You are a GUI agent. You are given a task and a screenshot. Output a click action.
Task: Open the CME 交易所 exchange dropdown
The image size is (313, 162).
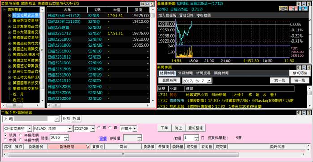pyautogui.click(x=30, y=129)
